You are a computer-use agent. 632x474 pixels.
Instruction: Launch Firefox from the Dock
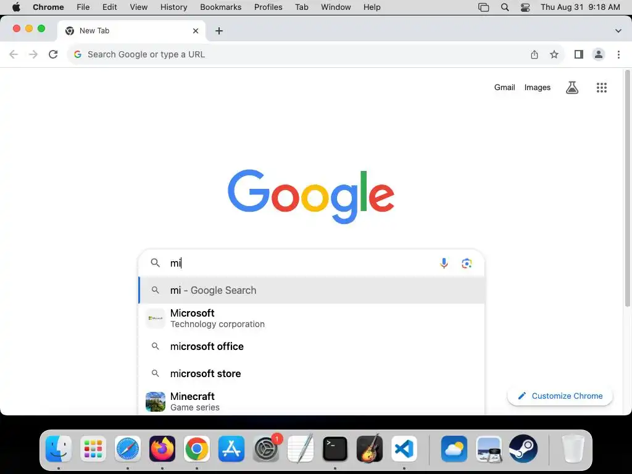(x=162, y=449)
